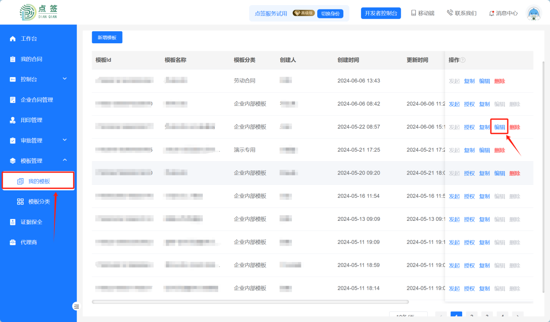Click the 模板管理 layers icon
Viewport: 550px width, 322px height.
pos(13,161)
